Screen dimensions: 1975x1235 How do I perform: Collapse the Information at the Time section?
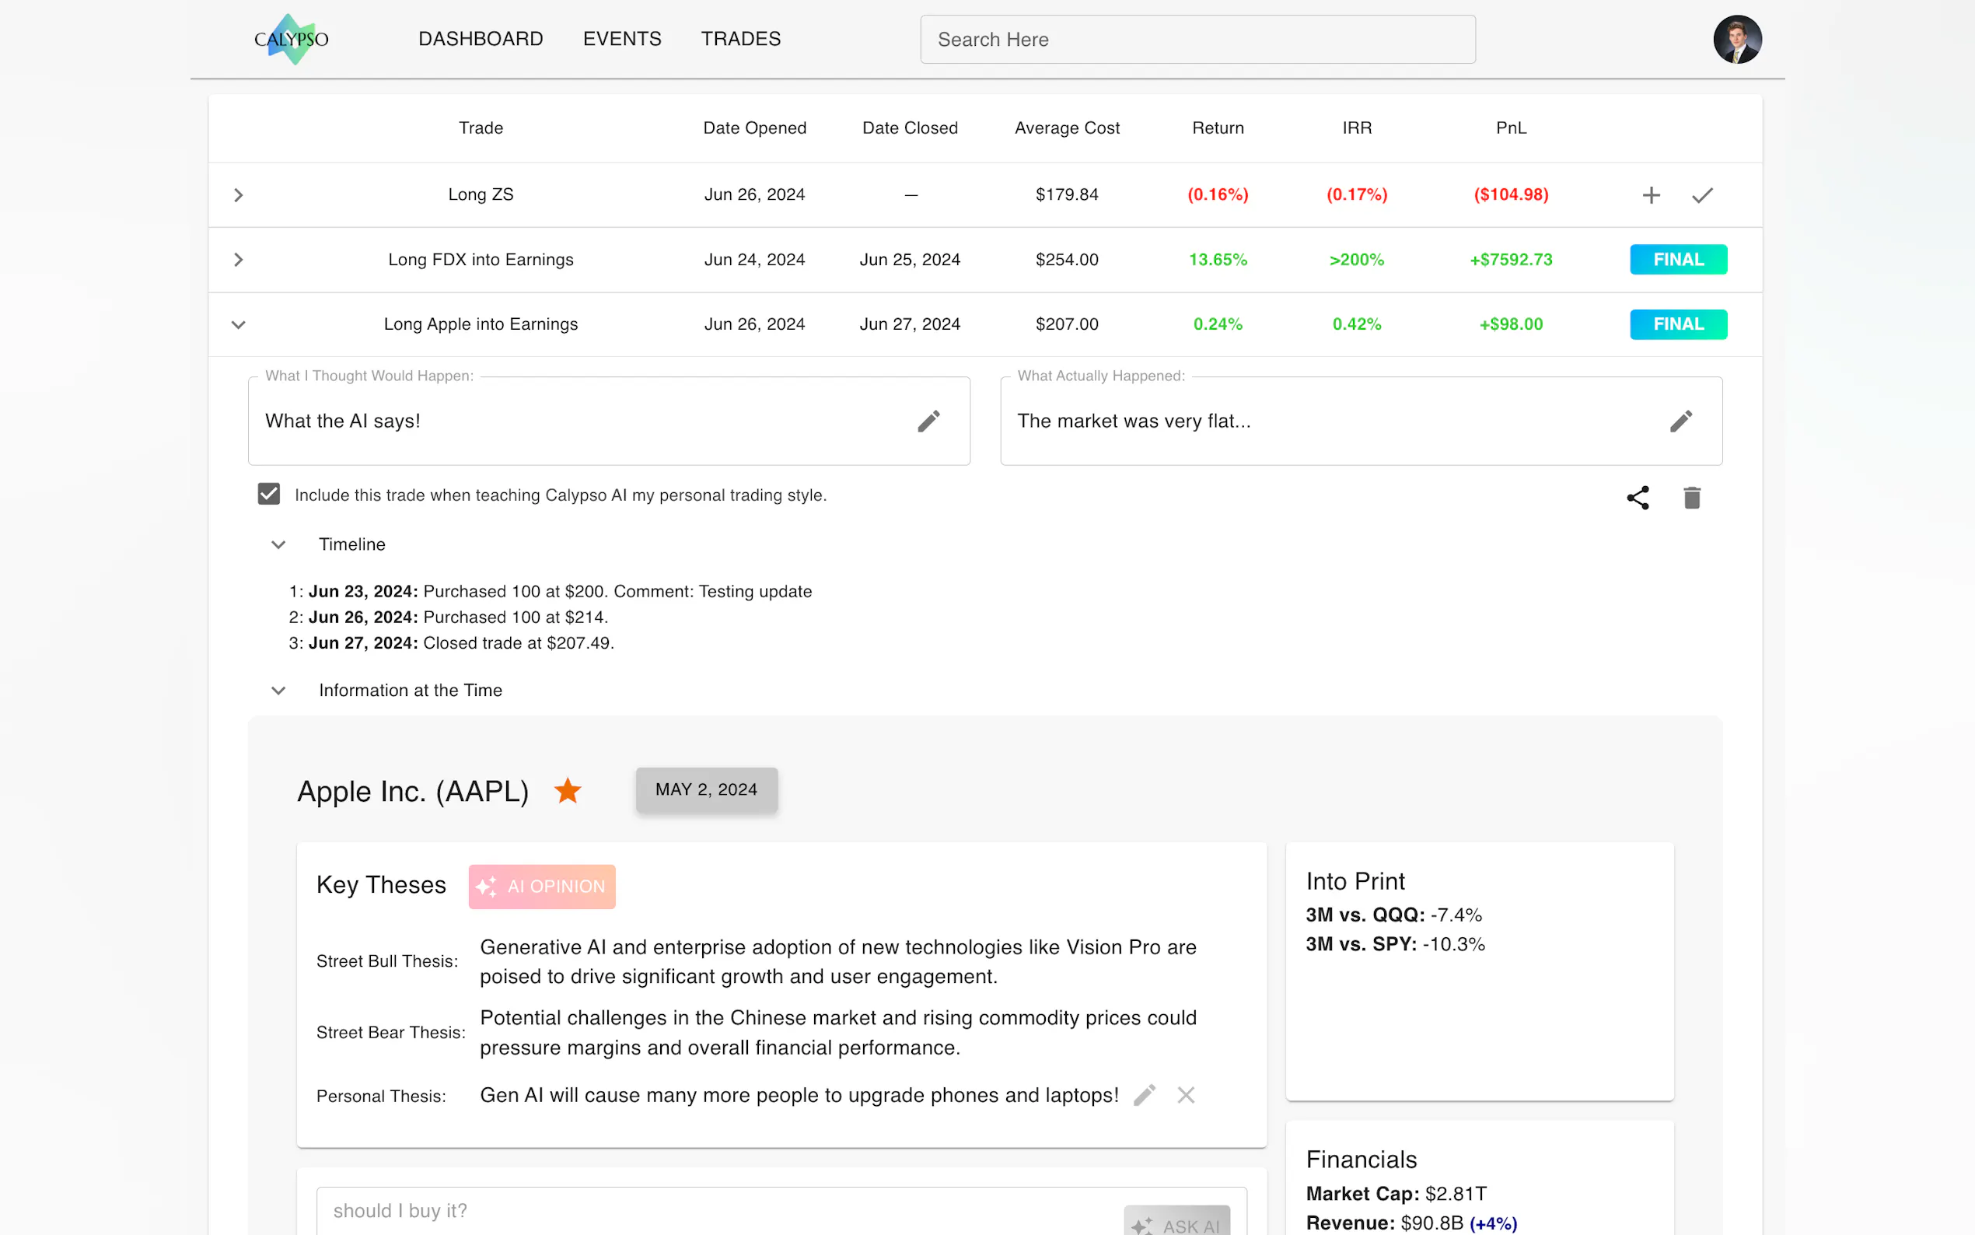pyautogui.click(x=278, y=690)
